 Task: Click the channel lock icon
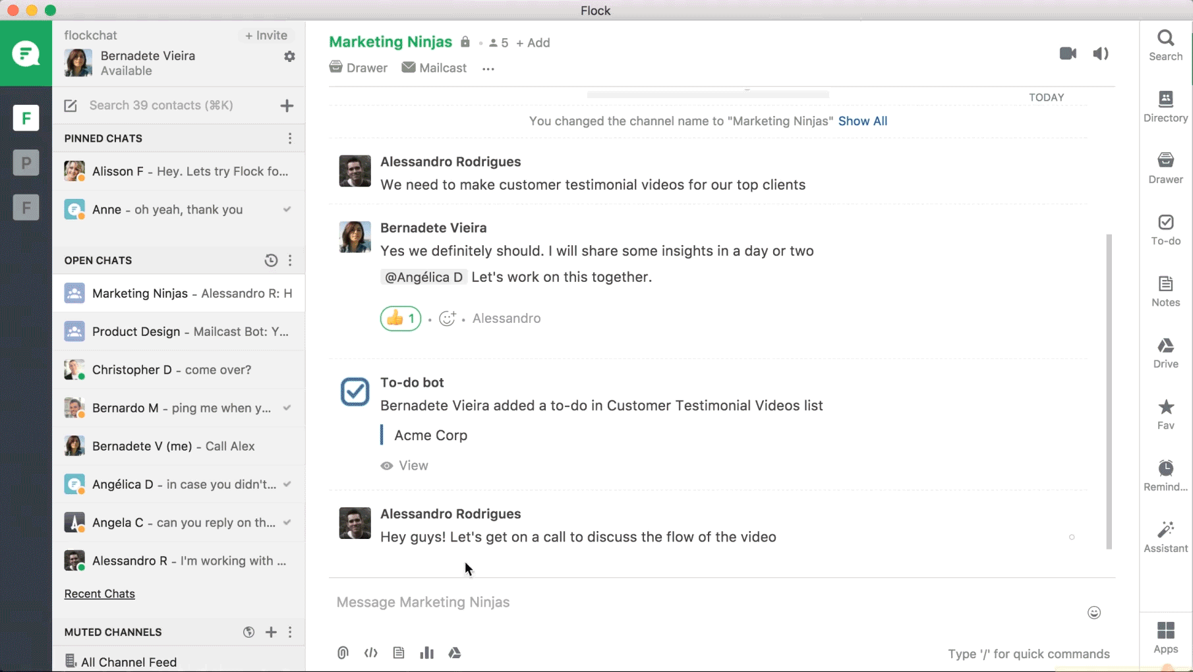(x=465, y=42)
